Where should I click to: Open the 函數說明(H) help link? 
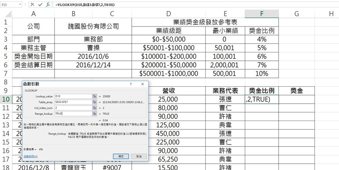click(x=31, y=156)
